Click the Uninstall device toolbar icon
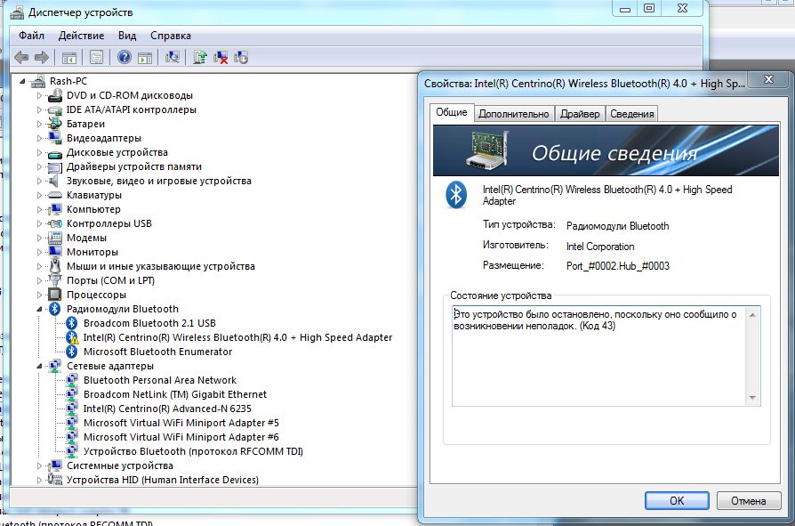 (x=221, y=58)
